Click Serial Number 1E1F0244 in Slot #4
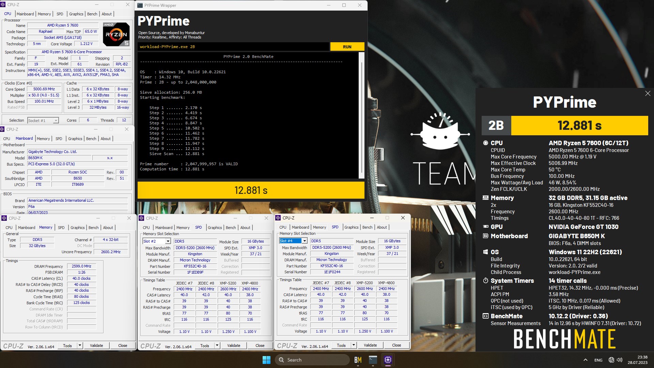654x368 pixels. (x=332, y=272)
